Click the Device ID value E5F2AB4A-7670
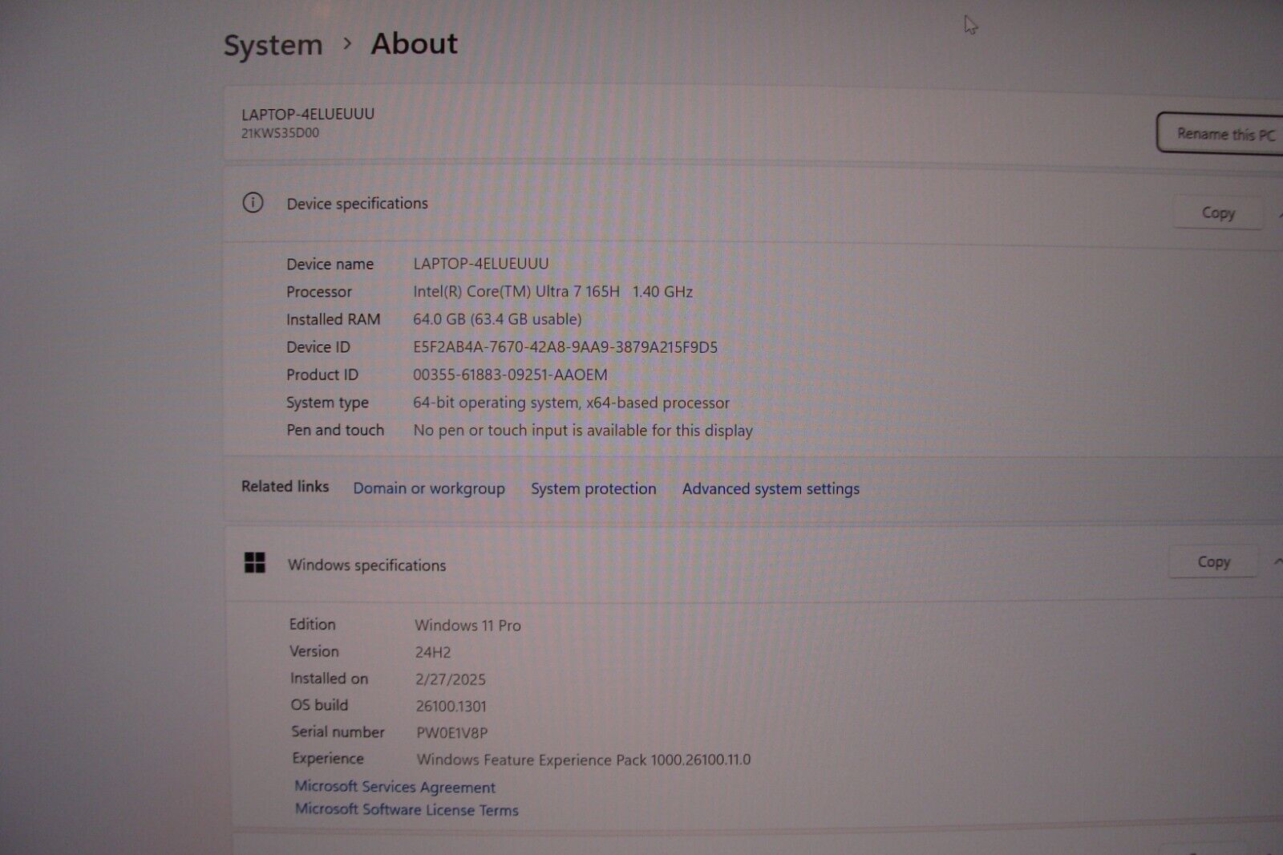The height and width of the screenshot is (855, 1283). 565,347
